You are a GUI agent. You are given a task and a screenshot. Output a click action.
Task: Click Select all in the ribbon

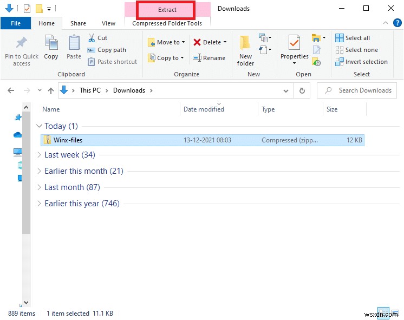353,38
